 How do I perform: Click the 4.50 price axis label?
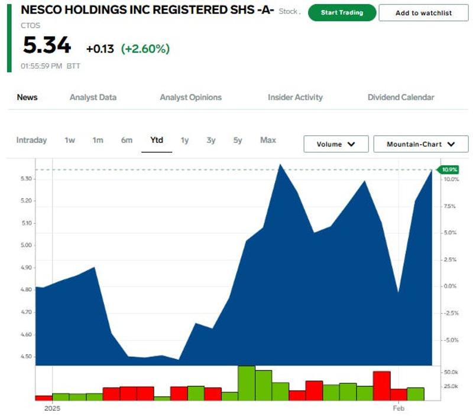tap(26, 356)
